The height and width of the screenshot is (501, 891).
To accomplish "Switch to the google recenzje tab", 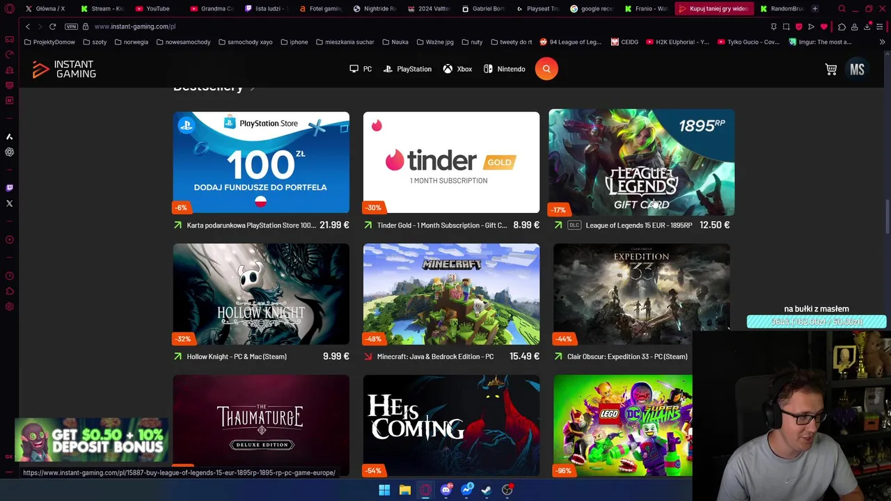I will pos(591,9).
